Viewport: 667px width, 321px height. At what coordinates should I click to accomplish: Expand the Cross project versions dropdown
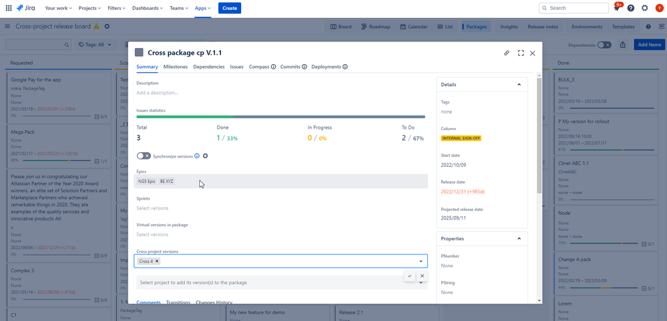pyautogui.click(x=421, y=262)
